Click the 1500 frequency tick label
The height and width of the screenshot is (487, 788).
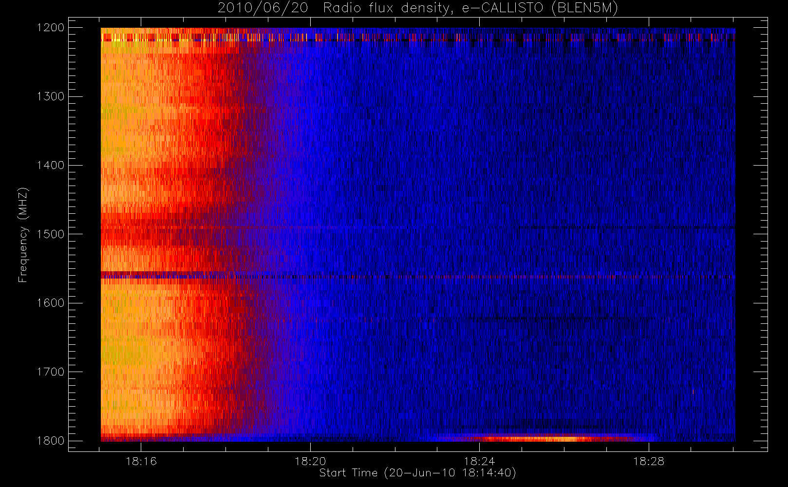[x=51, y=234]
